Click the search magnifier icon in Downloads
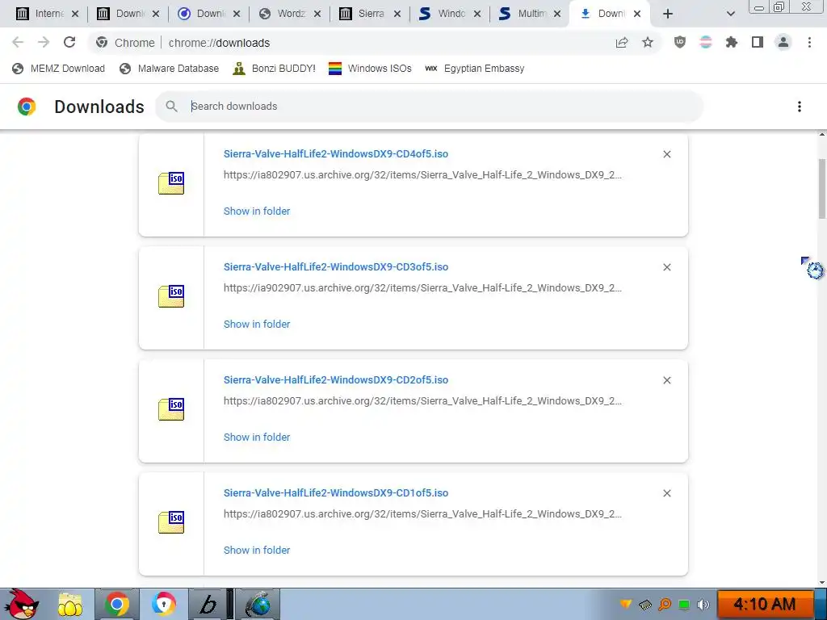 tap(171, 107)
